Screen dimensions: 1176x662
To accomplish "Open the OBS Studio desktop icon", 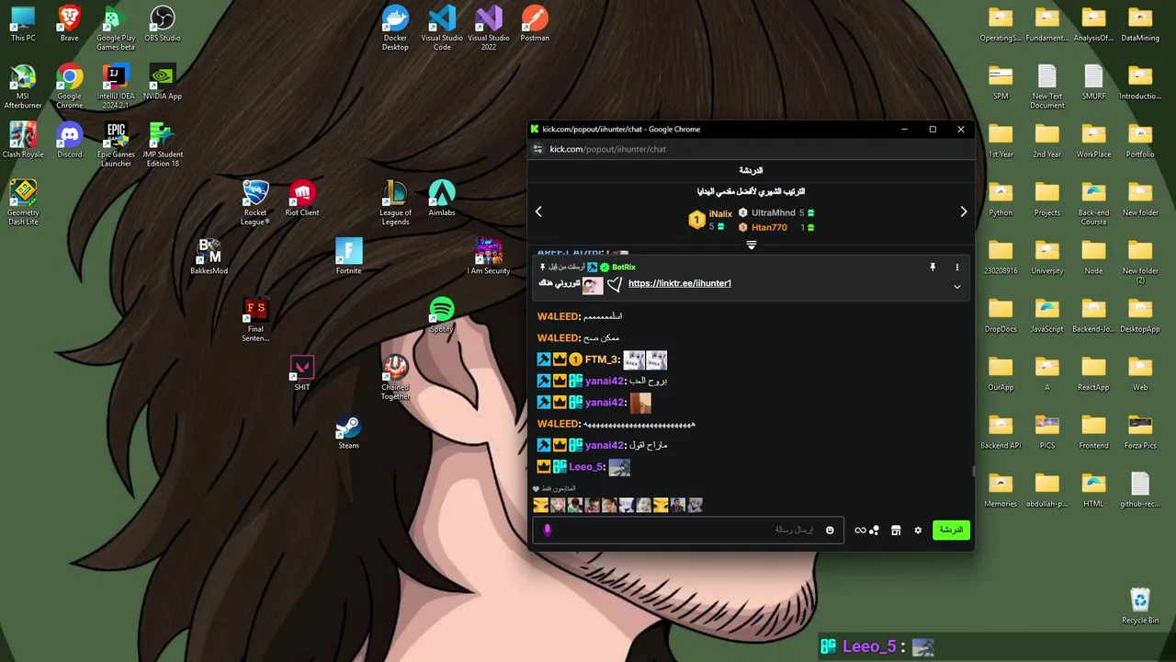I will (x=163, y=24).
